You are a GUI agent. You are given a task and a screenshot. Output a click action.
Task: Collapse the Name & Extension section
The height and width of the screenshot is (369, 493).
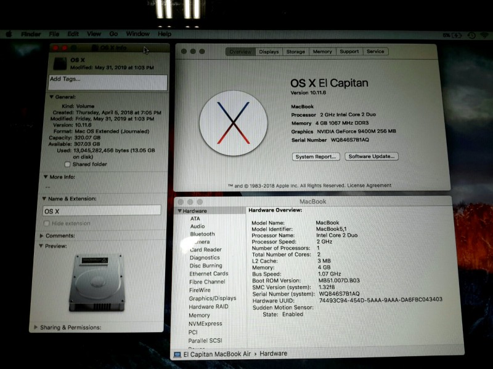click(x=44, y=199)
